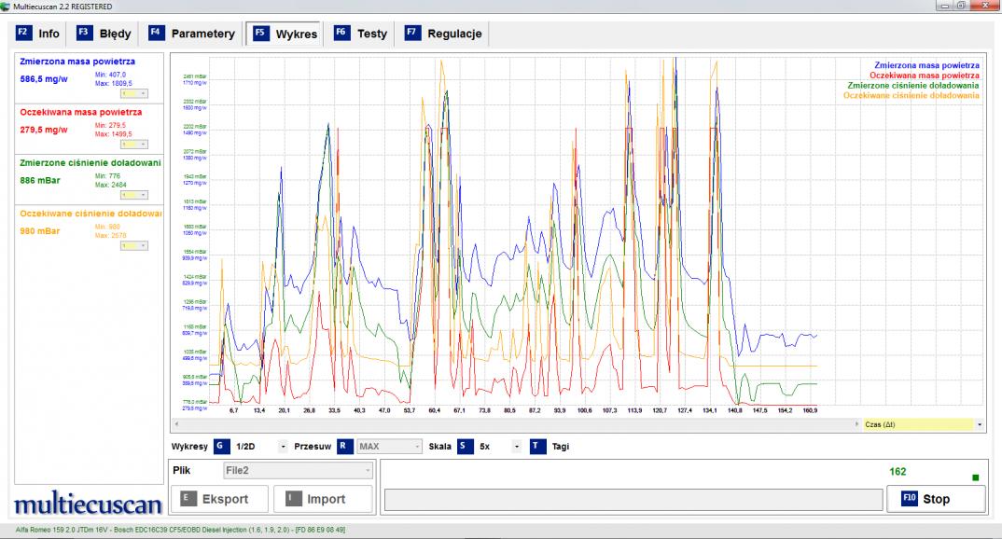Click the Import button
This screenshot has height=539, width=1002.
click(x=322, y=499)
